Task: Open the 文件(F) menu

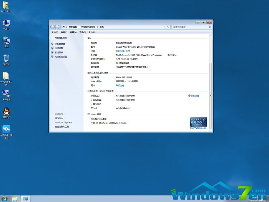Action: coord(55,32)
